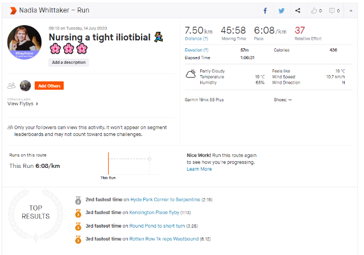364x255 pixels.
Task: Open Hyde Park Corner to Serpentine segment
Action: (166, 199)
